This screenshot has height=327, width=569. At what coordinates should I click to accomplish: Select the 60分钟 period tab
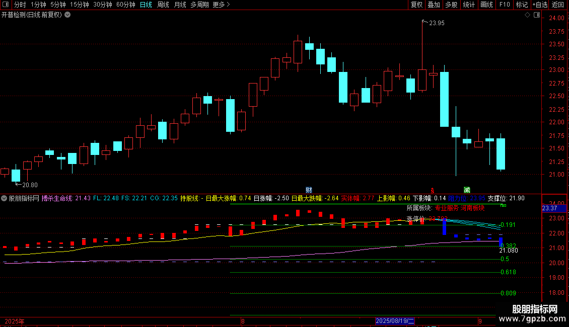(125, 5)
